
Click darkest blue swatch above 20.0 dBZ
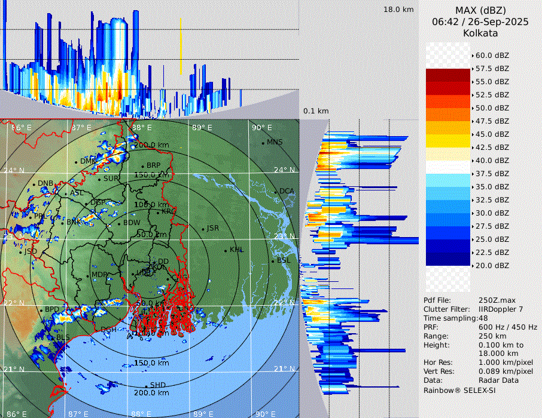coord(447,259)
